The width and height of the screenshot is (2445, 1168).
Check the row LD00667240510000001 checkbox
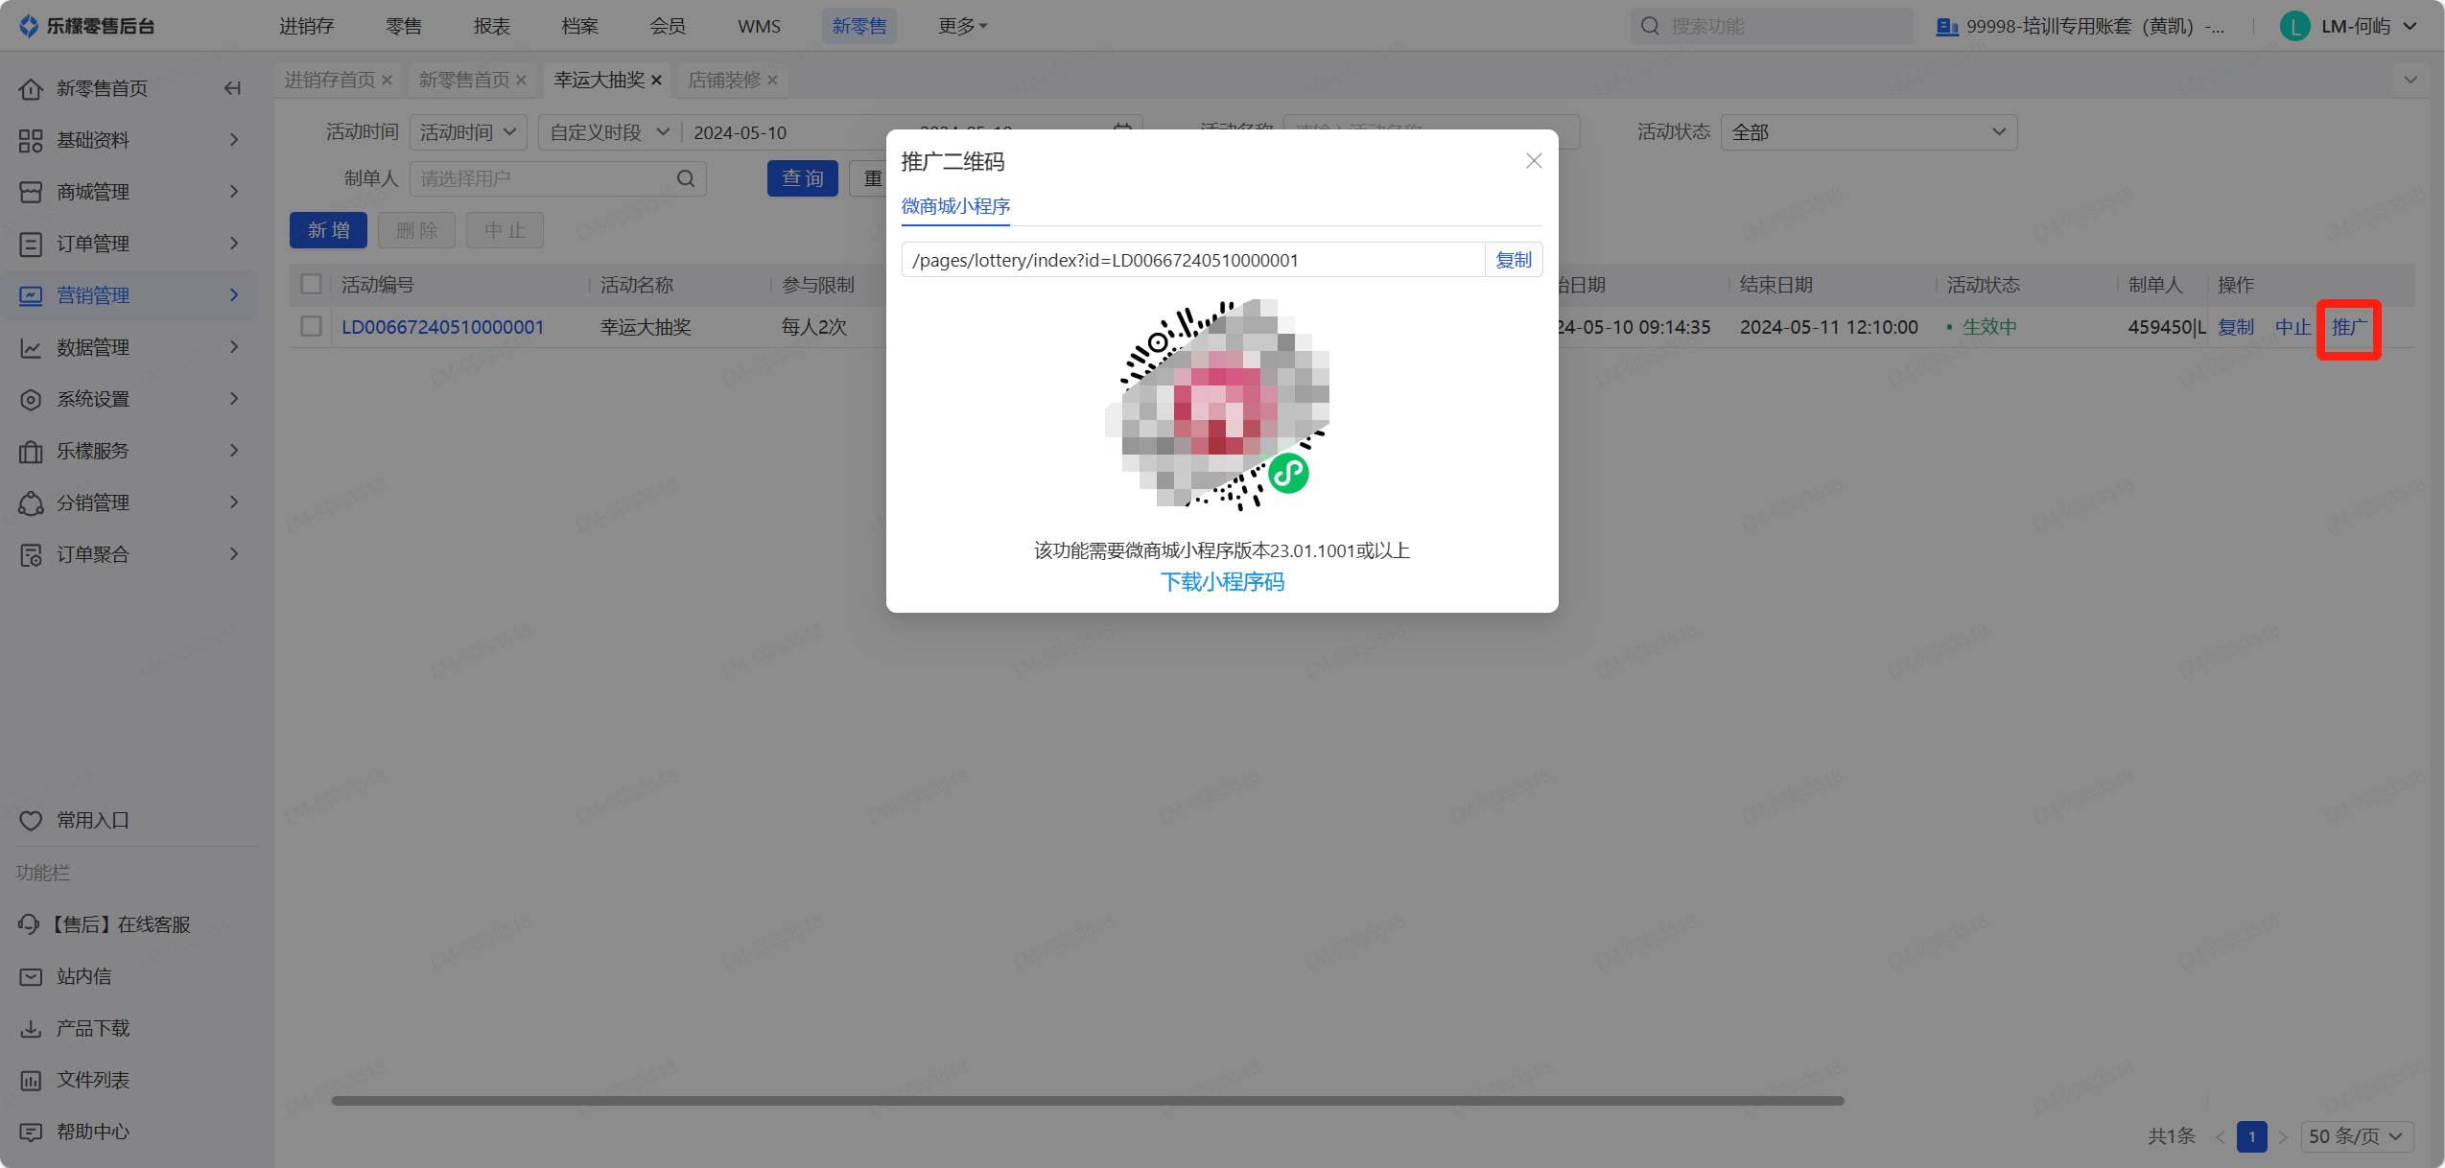311,326
